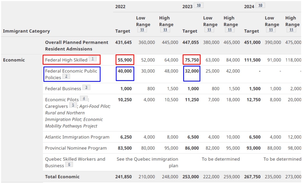
Task: Click footnote 4 after Economic Pilots
Action: pos(84,98)
